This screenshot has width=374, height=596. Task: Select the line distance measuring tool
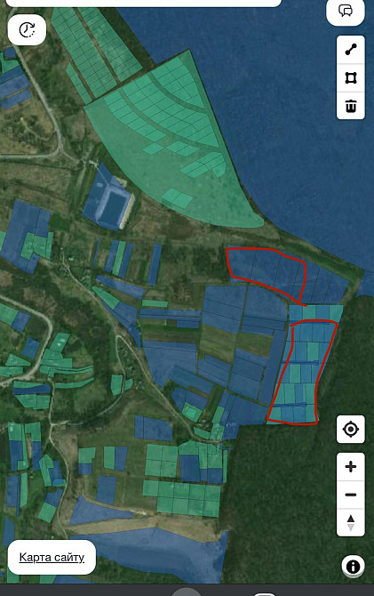coord(351,50)
